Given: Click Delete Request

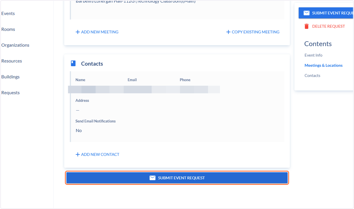Looking at the screenshot, I should coord(324,27).
